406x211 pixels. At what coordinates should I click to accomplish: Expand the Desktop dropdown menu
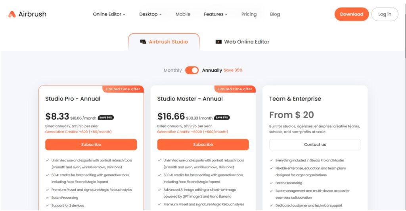[x=150, y=14]
